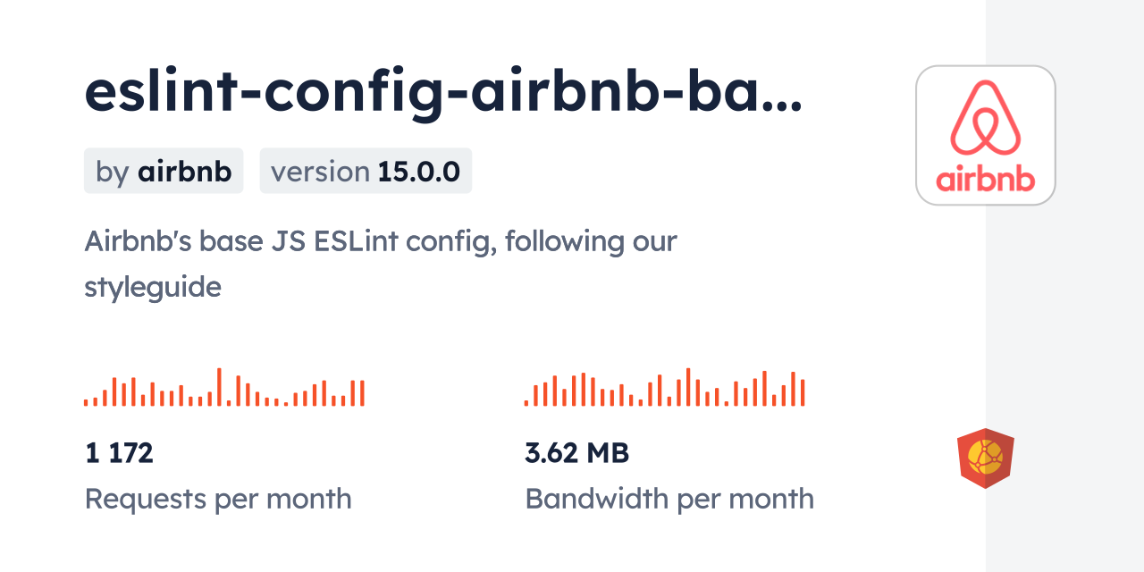
Task: Click the word "styleguide" in the description
Action: pos(153,287)
